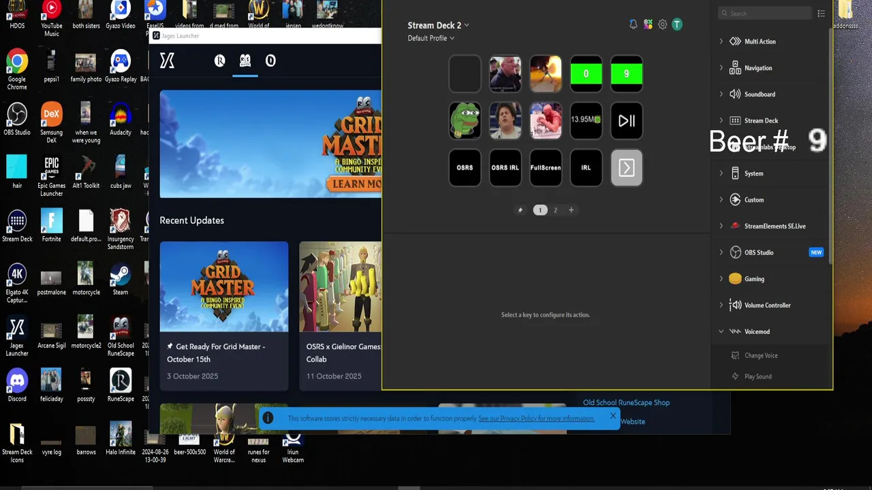Switch to page 2

pos(555,210)
